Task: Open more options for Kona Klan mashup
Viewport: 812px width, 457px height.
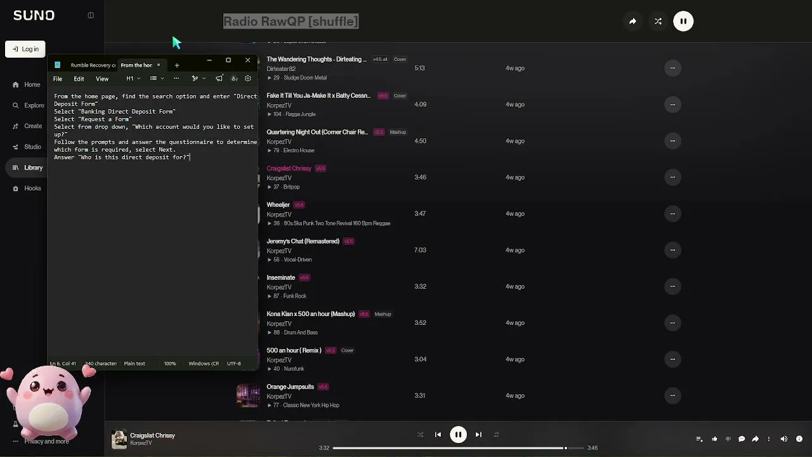Action: click(x=672, y=322)
